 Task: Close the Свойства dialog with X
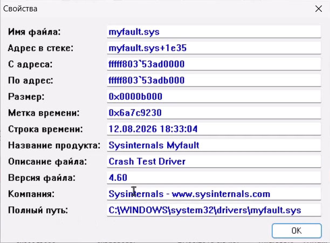tap(319, 9)
